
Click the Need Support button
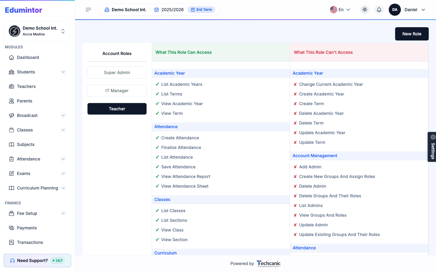(38, 261)
